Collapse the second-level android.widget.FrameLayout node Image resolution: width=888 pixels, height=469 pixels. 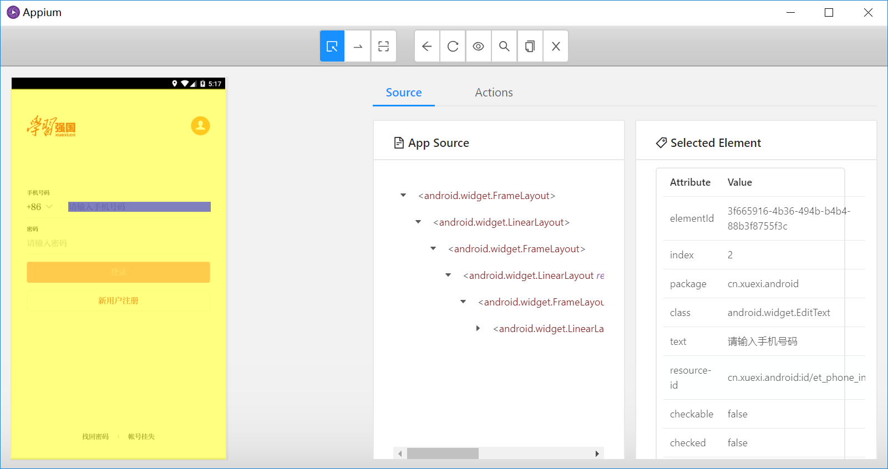(x=433, y=248)
